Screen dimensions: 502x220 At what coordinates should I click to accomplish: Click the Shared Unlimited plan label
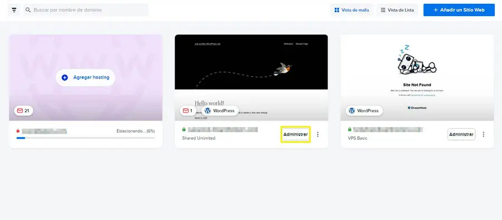(x=199, y=138)
